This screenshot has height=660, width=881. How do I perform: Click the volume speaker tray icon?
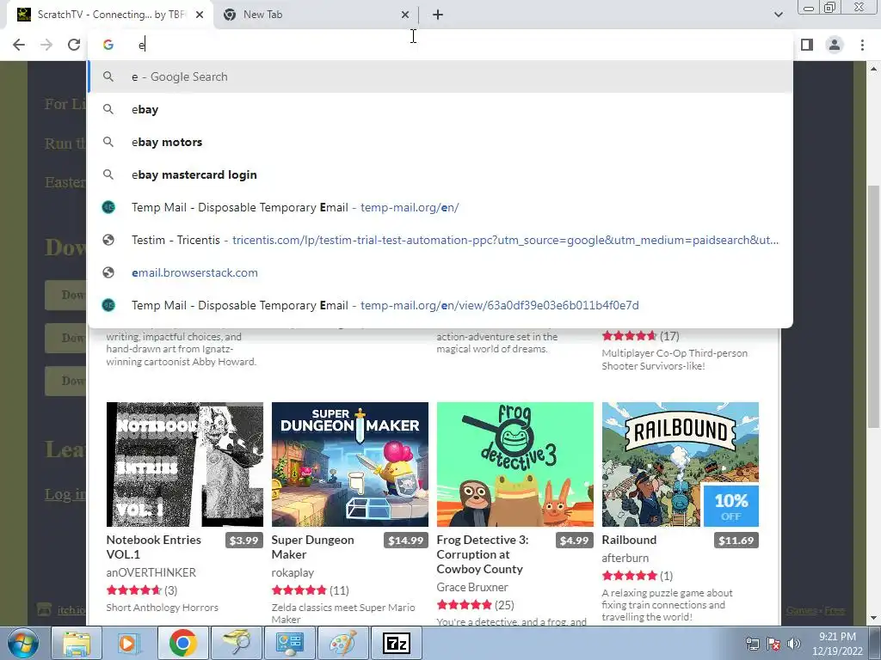(x=794, y=644)
